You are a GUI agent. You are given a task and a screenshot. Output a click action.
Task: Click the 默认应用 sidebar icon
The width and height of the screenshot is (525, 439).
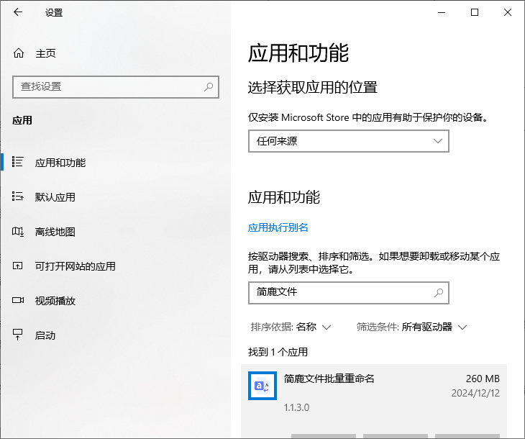pyautogui.click(x=17, y=196)
